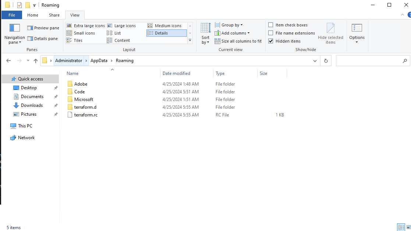Click the RC File type cell
Image resolution: width=411 pixels, height=231 pixels.
click(222, 115)
